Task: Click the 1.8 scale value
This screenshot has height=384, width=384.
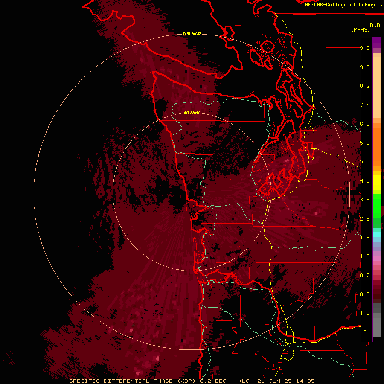Action: (365, 238)
